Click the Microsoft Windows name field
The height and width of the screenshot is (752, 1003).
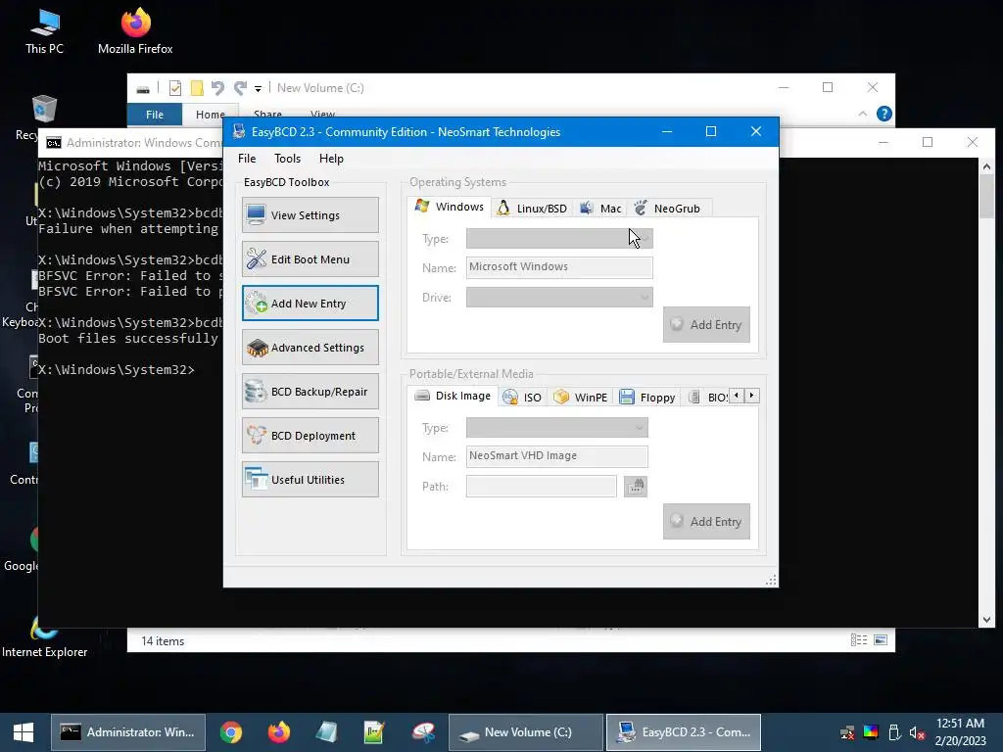tap(559, 267)
